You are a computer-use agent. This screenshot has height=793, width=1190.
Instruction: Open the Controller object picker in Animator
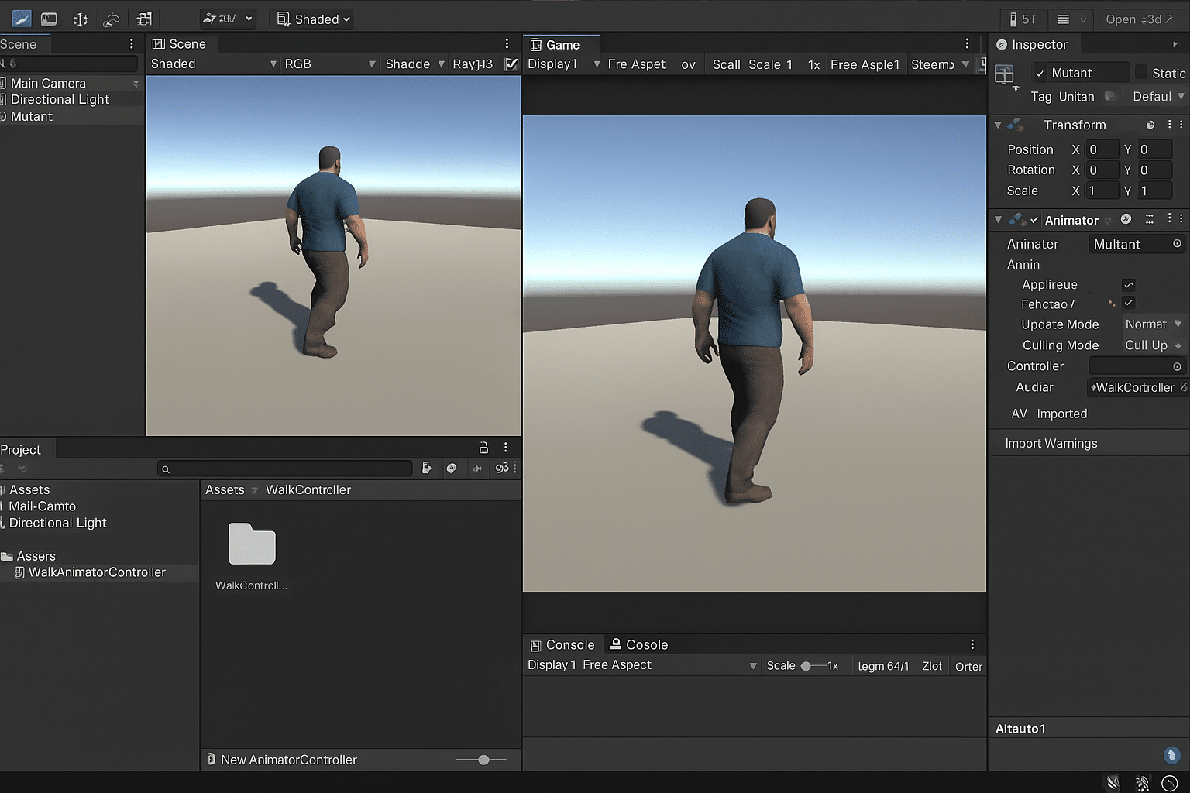1178,366
